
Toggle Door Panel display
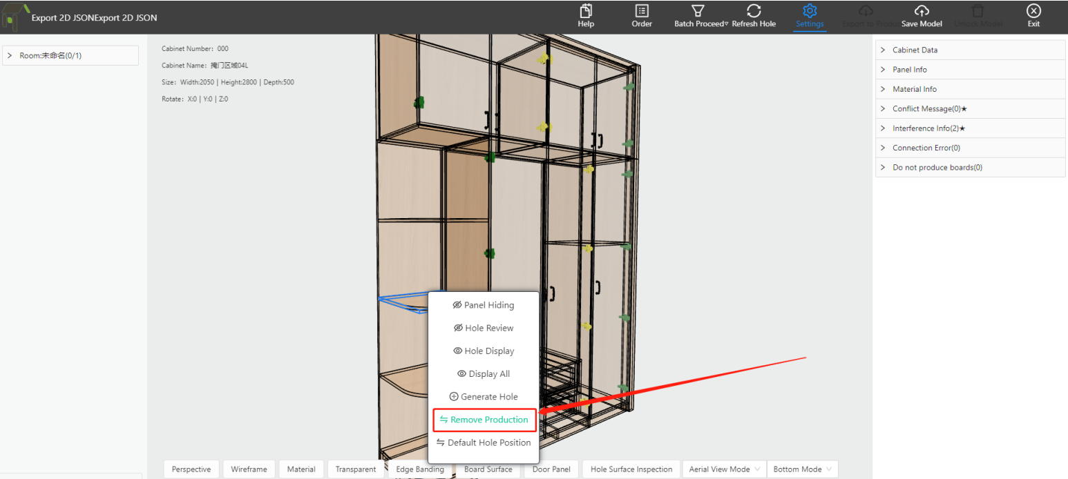pos(551,469)
